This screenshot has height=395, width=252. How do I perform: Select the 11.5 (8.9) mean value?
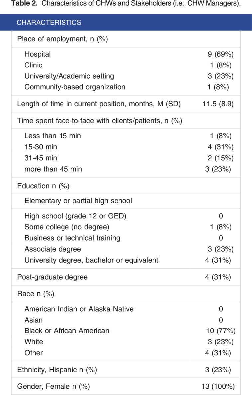click(x=218, y=104)
